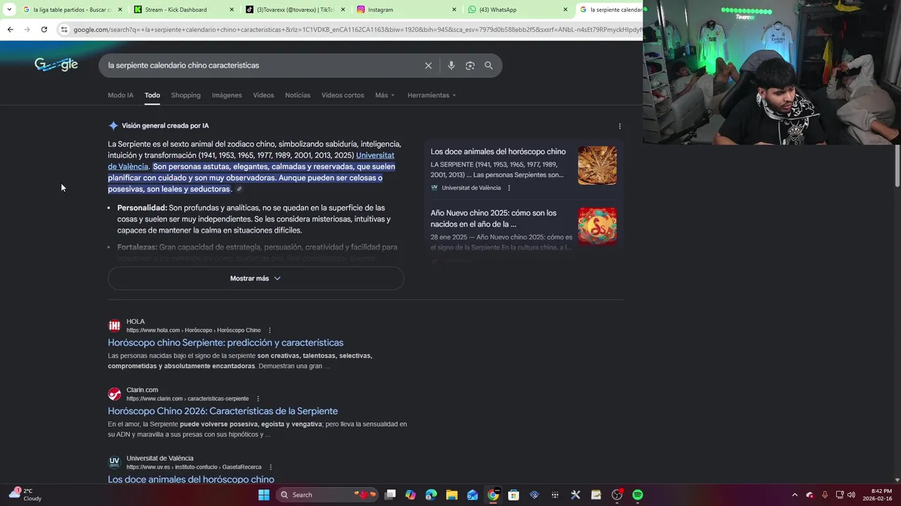This screenshot has width=901, height=506.
Task: Open Spotify from the taskbar
Action: [x=637, y=495]
